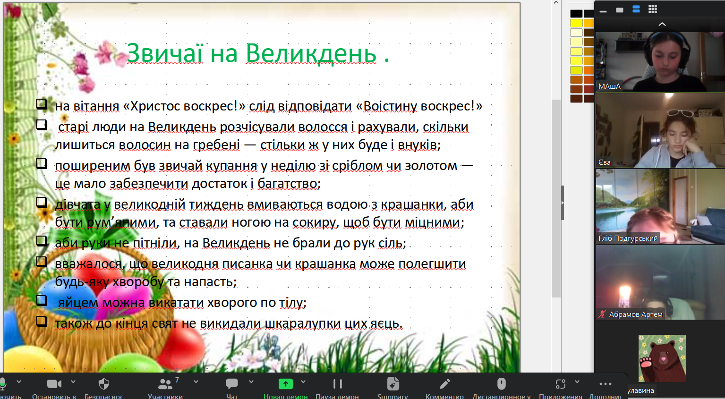This screenshot has width=725, height=399.
Task: Open Apps (Приложения) icon
Action: [561, 384]
